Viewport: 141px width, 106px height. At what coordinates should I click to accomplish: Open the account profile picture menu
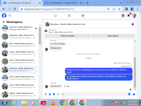point(134,16)
